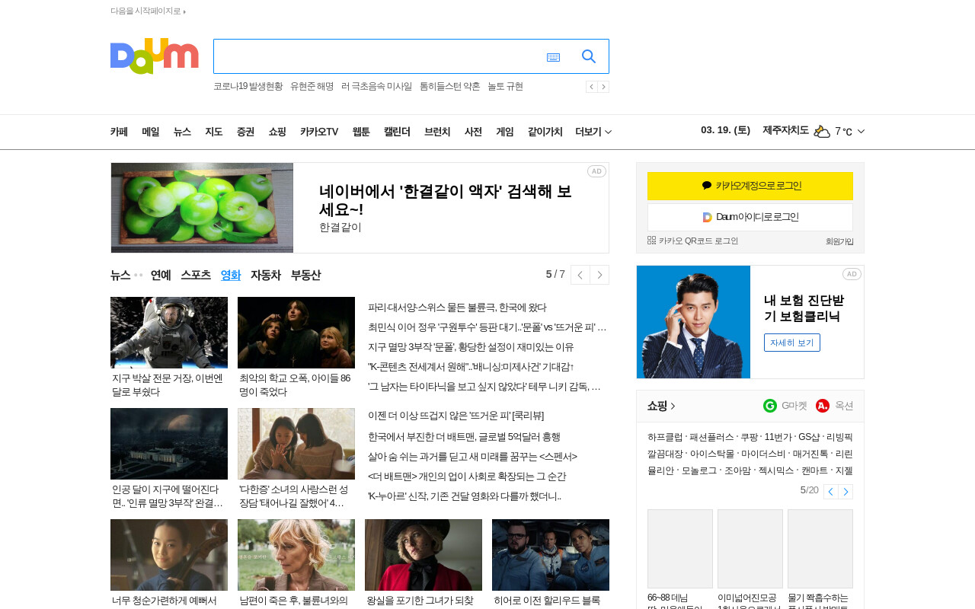Click trending keyword 놀토 규현

[x=505, y=87]
